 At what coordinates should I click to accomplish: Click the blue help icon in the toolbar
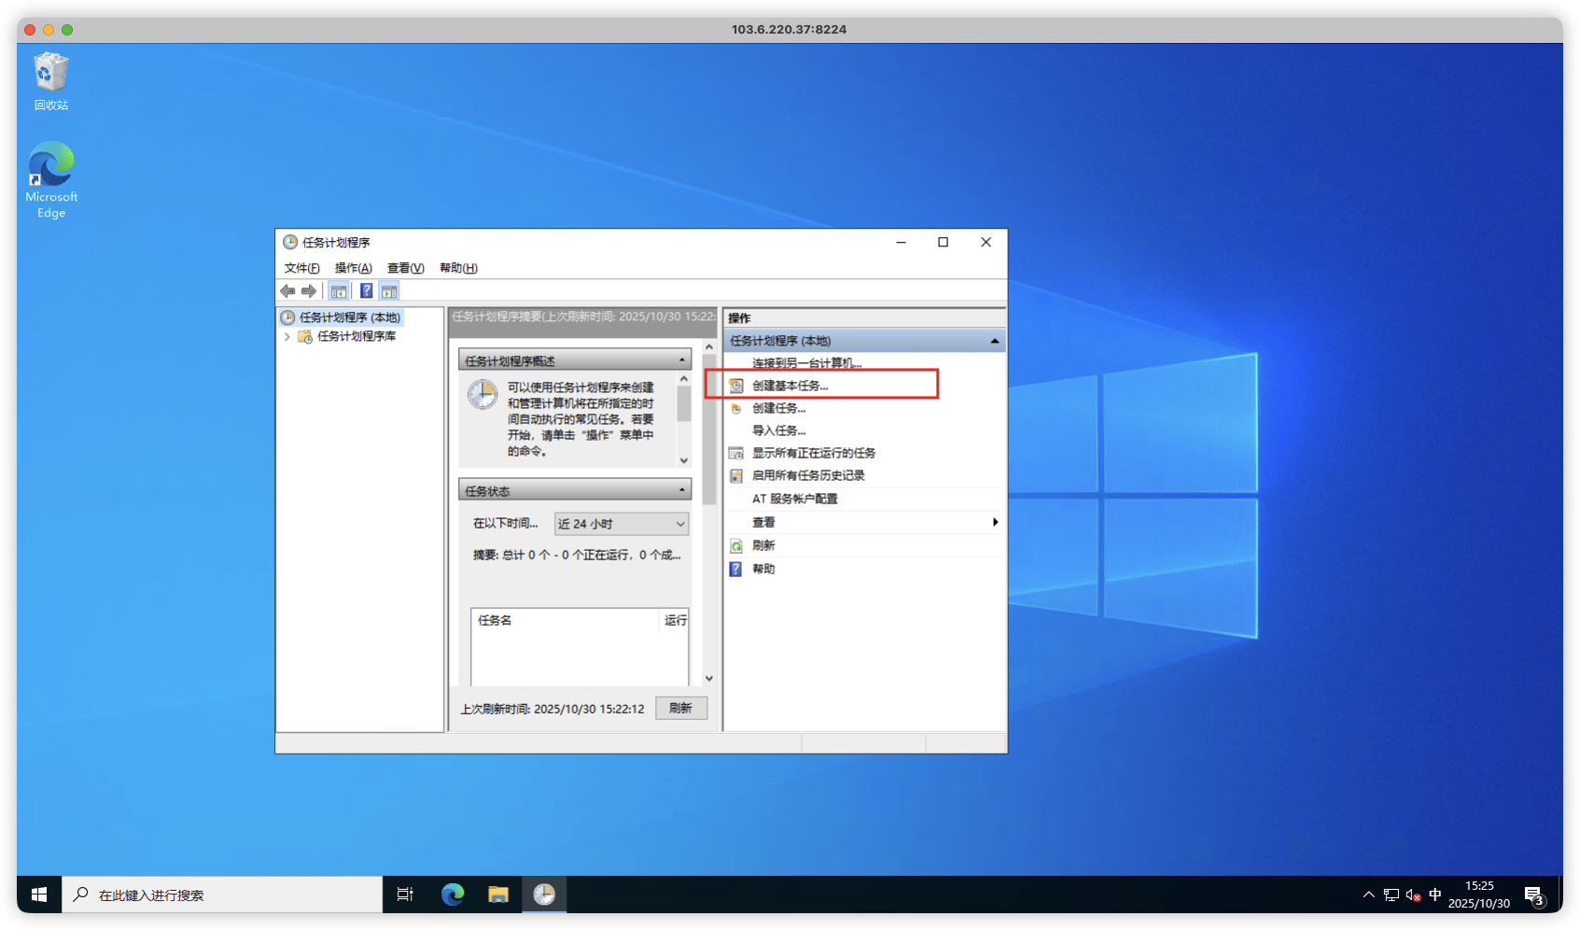click(x=367, y=291)
